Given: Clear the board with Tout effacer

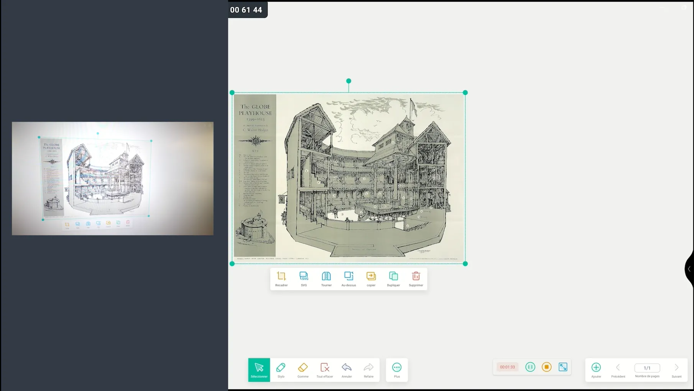Looking at the screenshot, I should (x=325, y=370).
